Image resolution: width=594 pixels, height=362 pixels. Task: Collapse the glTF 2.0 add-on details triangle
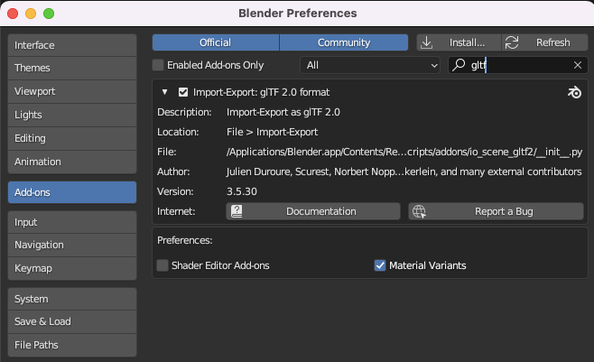pos(164,92)
